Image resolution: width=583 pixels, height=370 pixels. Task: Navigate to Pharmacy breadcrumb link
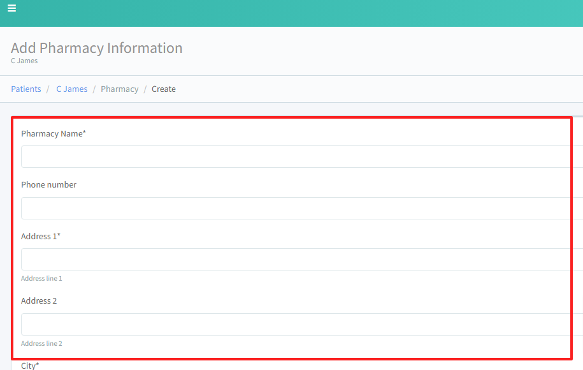pyautogui.click(x=119, y=89)
